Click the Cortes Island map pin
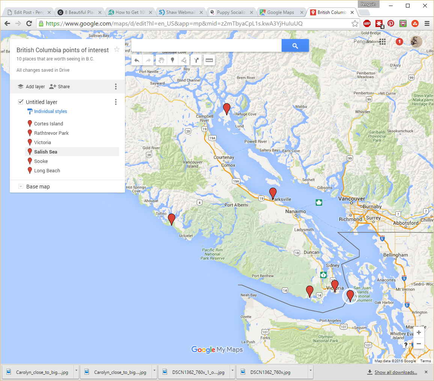 point(227,109)
